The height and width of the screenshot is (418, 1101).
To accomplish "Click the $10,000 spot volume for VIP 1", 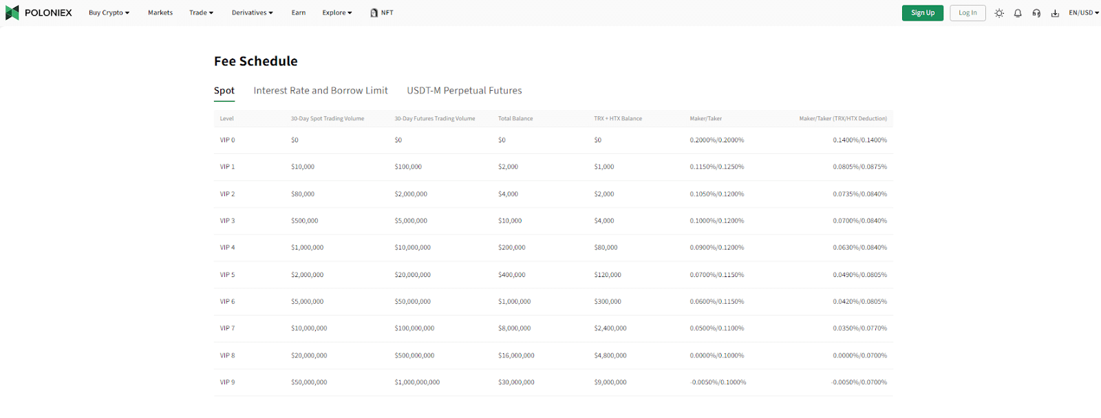I will [x=303, y=167].
